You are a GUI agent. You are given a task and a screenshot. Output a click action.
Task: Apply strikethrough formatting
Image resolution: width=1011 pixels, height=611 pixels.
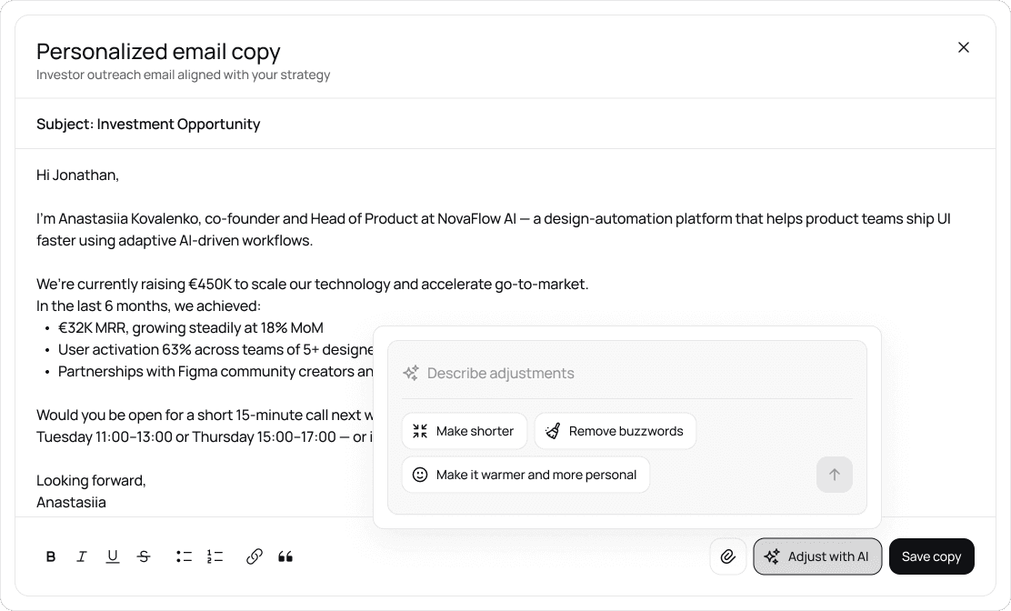144,556
